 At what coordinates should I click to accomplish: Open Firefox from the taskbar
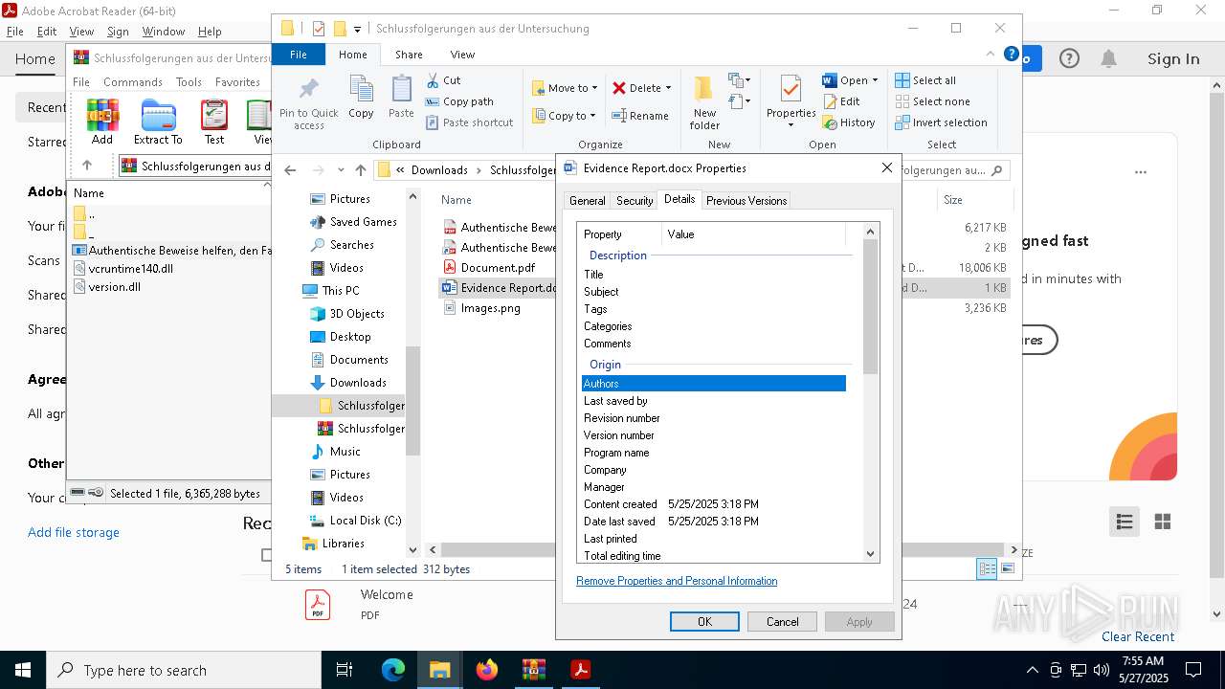(487, 670)
